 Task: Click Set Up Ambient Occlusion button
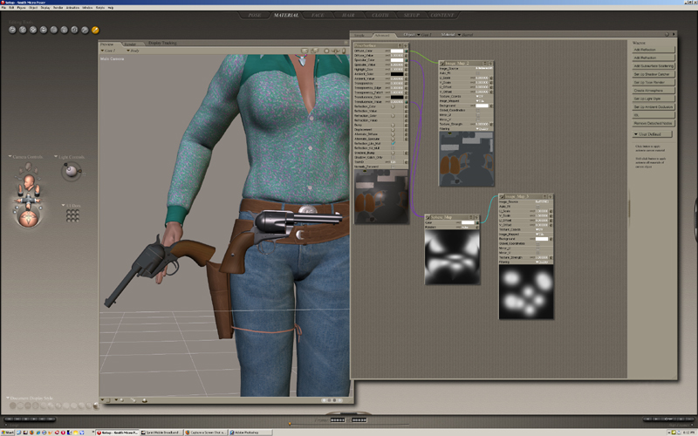pos(653,106)
